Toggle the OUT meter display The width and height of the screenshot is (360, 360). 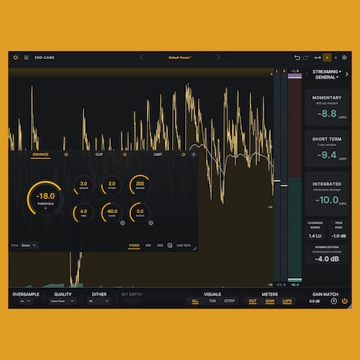[x=253, y=301]
